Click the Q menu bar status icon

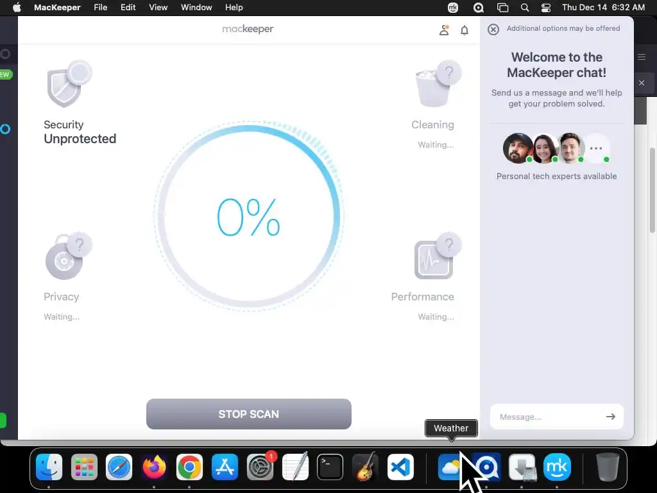click(478, 8)
